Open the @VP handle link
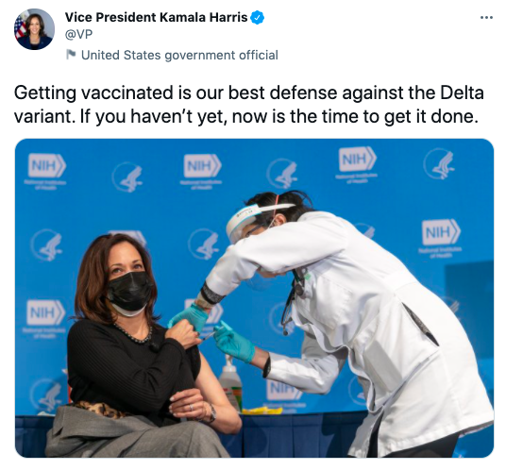This screenshot has width=506, height=470. coord(78,34)
